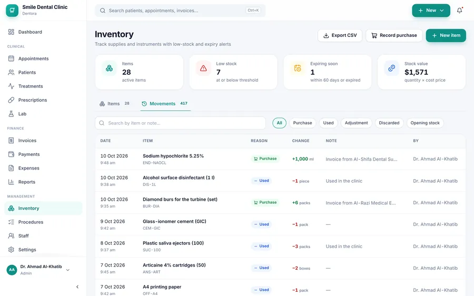Click the ITEM column header
Viewport: 474px width, 296px height.
click(148, 141)
